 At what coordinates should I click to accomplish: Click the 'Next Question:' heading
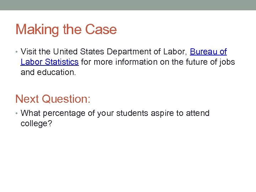[53, 99]
